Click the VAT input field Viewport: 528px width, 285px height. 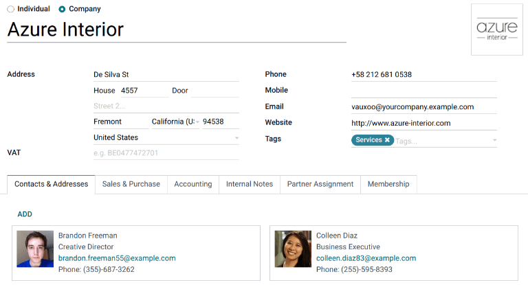click(x=166, y=152)
